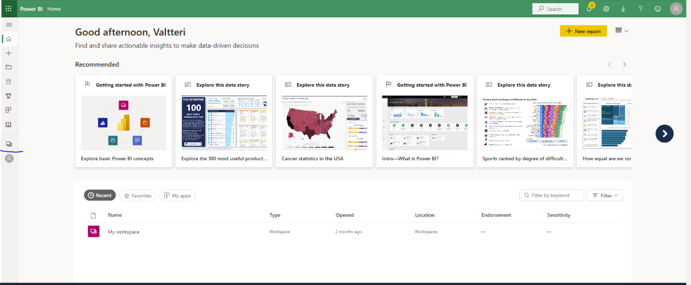Viewport: 691px width, 285px height.
Task: Select the Recent tab
Action: tap(100, 196)
